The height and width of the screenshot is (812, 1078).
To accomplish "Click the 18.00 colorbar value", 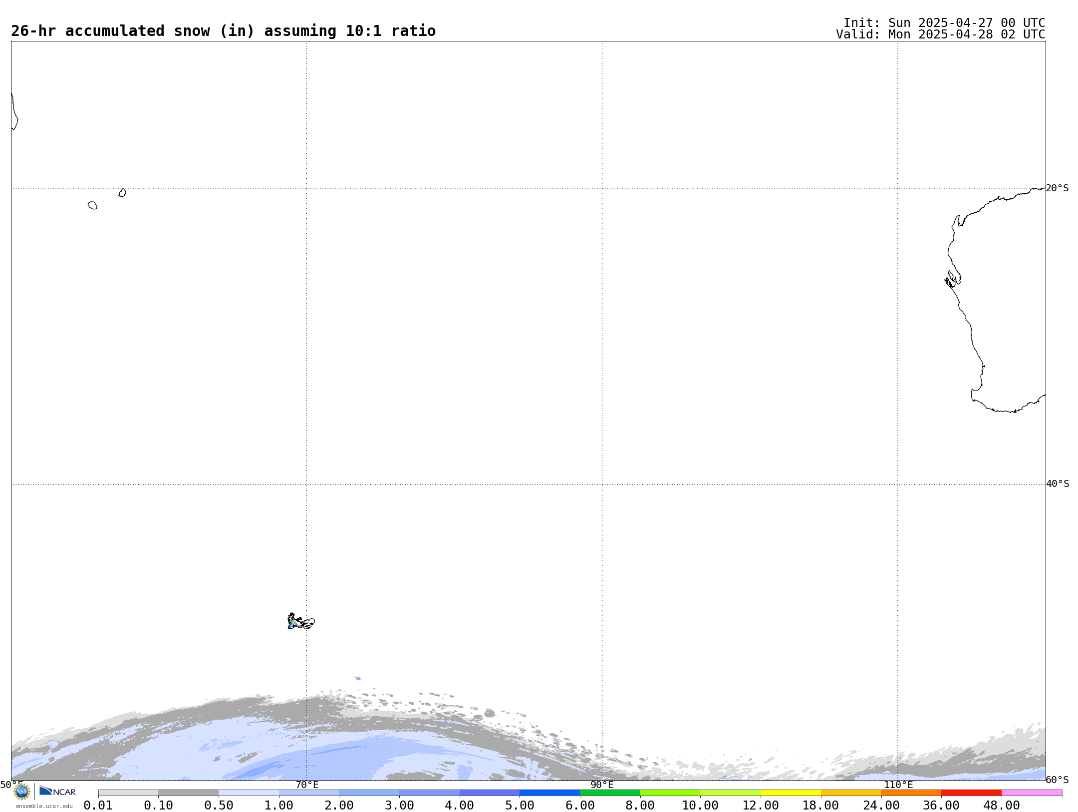I will tap(821, 805).
